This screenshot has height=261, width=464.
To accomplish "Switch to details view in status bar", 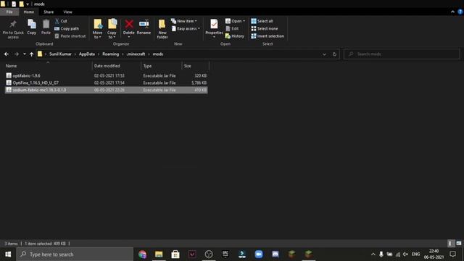I will (x=450, y=244).
